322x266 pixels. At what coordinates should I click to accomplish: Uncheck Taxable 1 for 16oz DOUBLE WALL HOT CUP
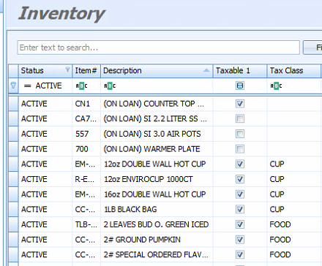tap(240, 194)
